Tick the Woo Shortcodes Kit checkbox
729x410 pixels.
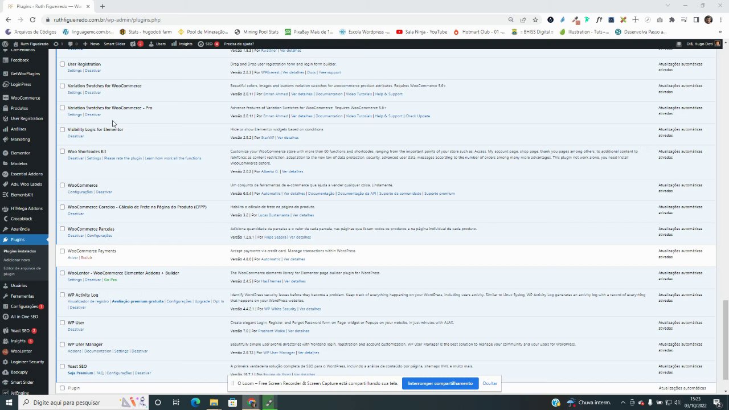(62, 151)
